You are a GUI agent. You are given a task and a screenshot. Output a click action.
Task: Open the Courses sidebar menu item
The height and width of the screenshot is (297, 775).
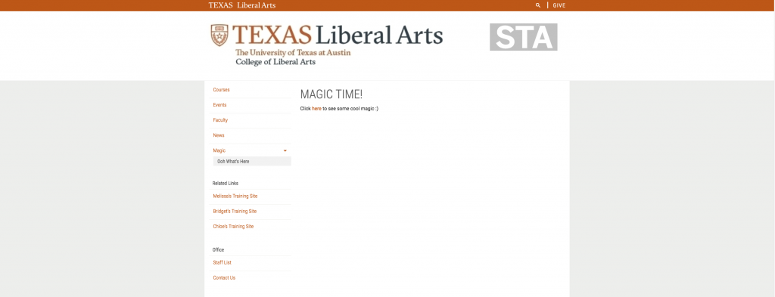click(222, 90)
